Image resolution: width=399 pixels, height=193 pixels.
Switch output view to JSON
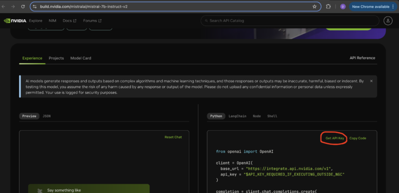point(47,116)
